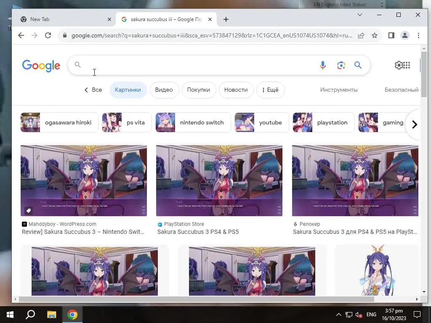This screenshot has height=323, width=431.
Task: Start voice search with the microphone icon
Action: click(323, 65)
